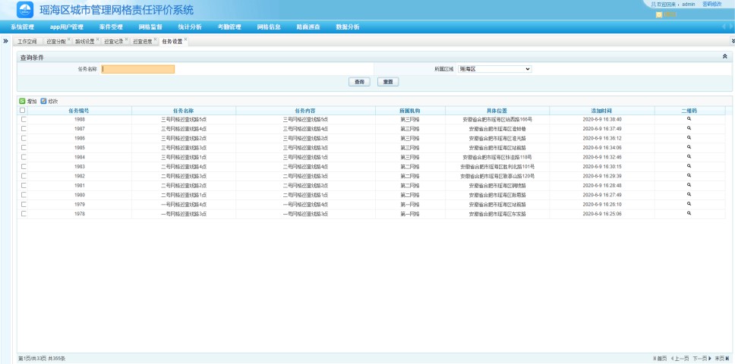Close the 任务设置 tab with its X
This screenshot has width=735, height=364.
coord(185,39)
